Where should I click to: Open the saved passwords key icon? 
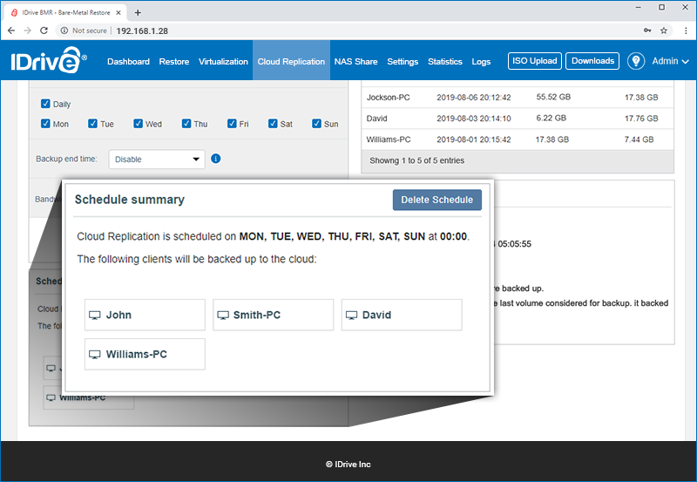647,31
